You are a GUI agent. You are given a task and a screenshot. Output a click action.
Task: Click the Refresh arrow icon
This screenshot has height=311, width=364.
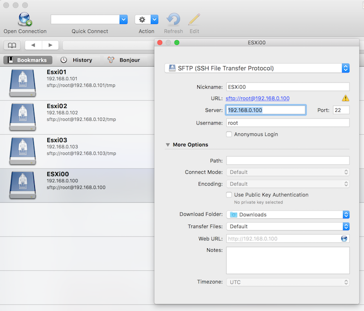pos(173,19)
